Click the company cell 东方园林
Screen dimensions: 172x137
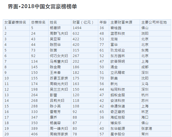click(x=118, y=56)
